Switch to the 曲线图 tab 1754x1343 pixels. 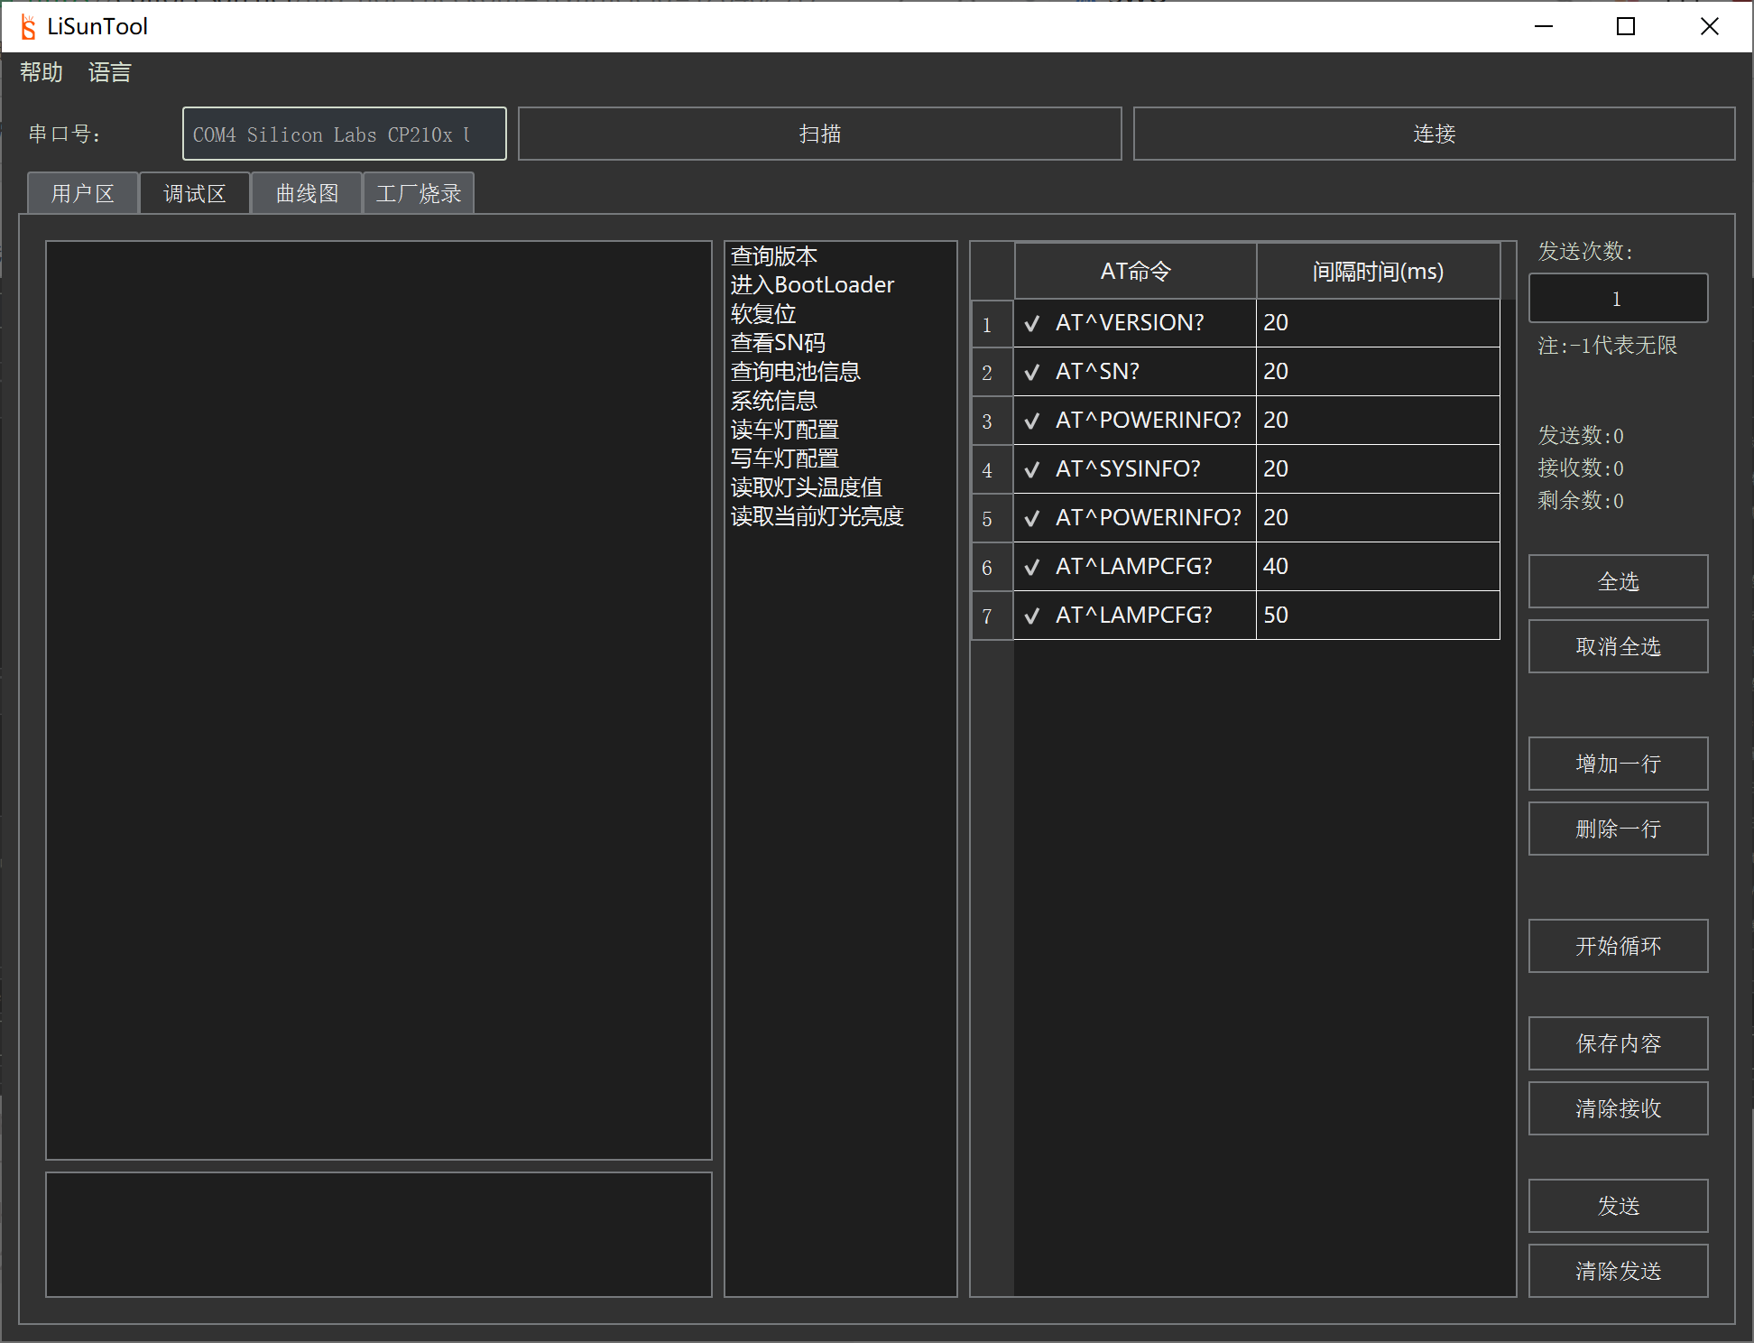tap(307, 194)
